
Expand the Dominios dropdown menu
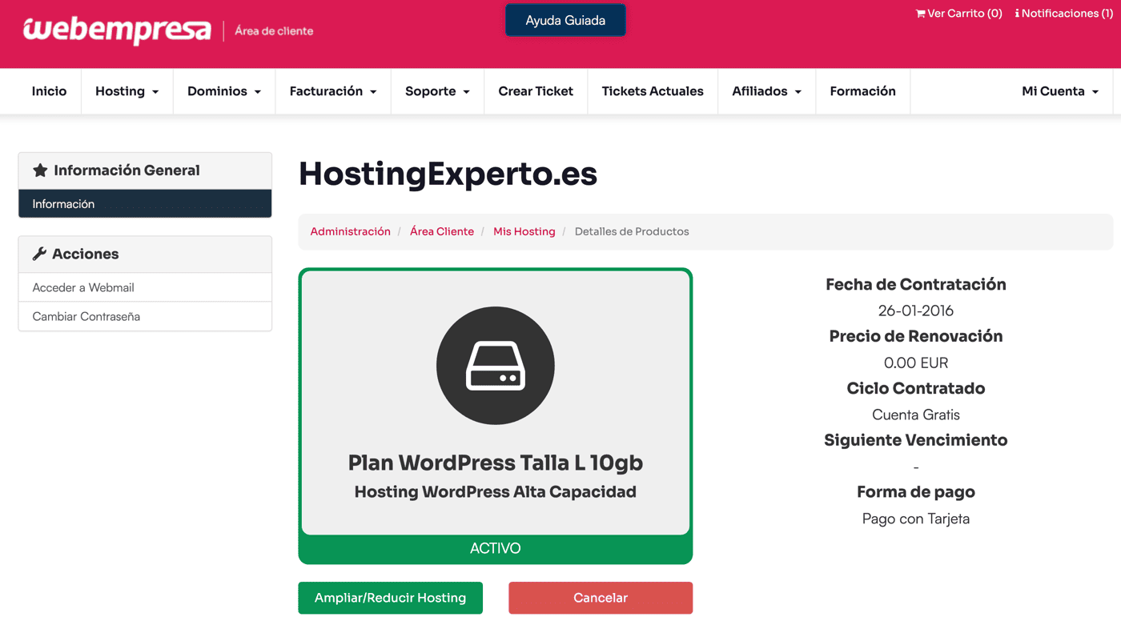click(x=224, y=91)
